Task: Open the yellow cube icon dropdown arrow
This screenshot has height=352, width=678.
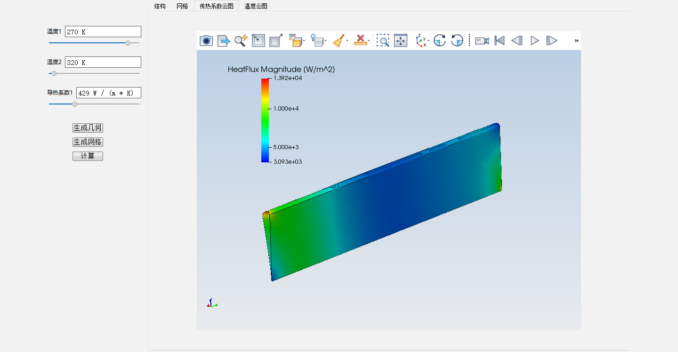Action: click(304, 41)
